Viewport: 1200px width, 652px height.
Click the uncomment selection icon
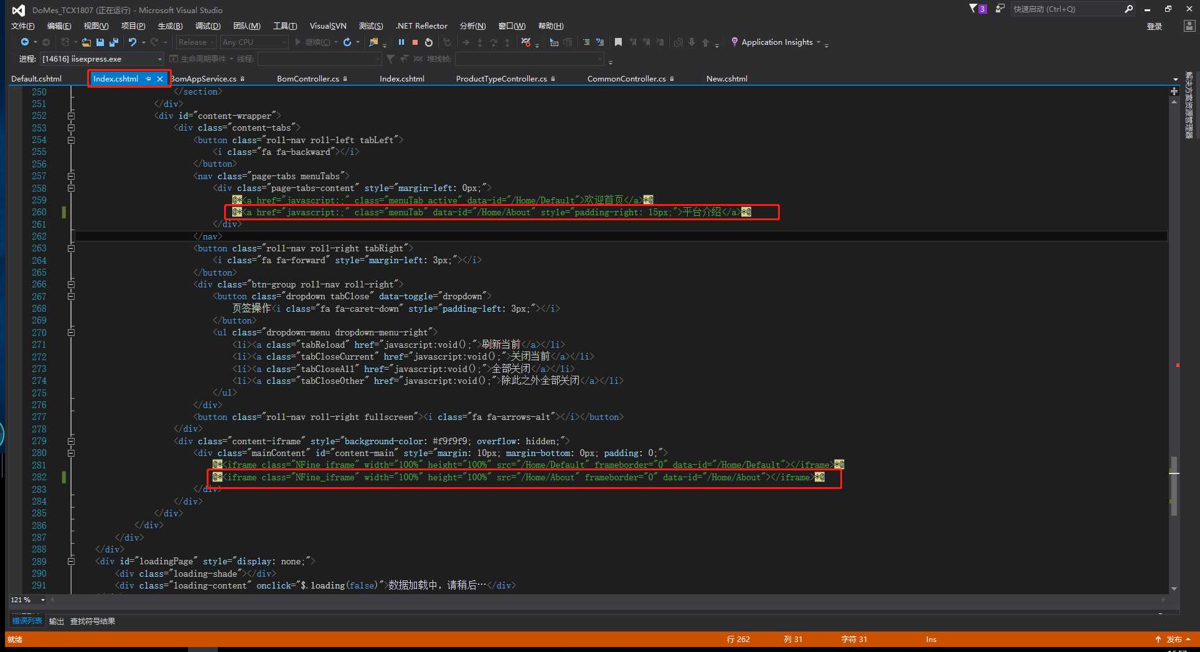coord(600,42)
